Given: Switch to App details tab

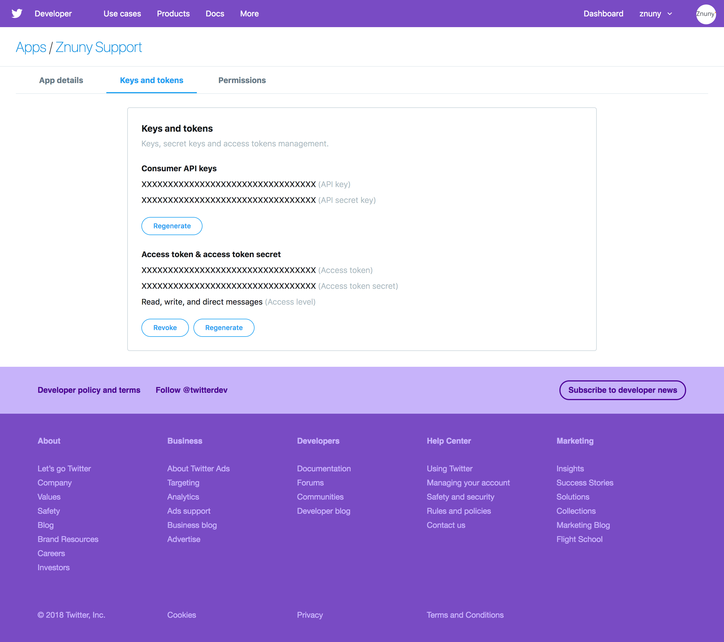Looking at the screenshot, I should pos(61,80).
